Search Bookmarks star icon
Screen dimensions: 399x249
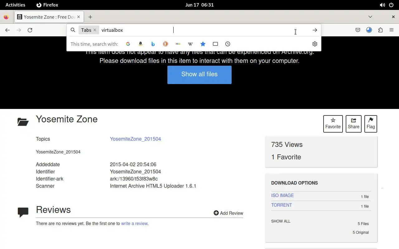point(203,44)
